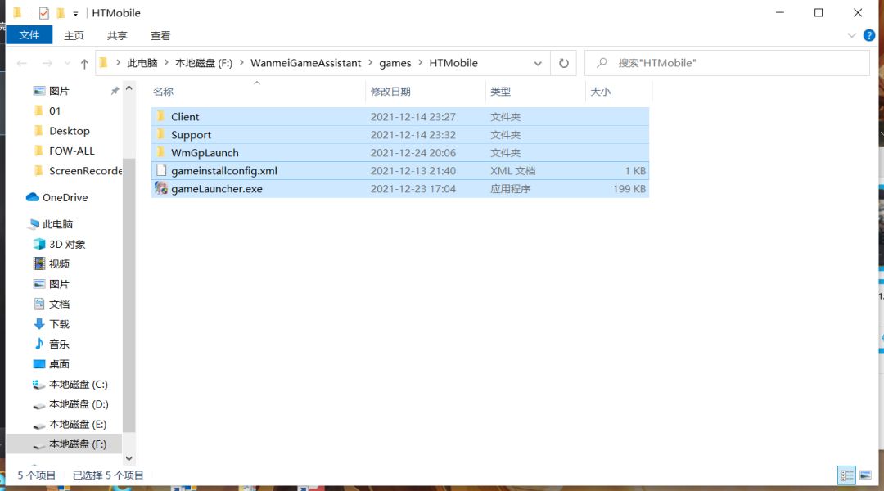This screenshot has width=884, height=491.
Task: Open 音乐 in navigation pane
Action: (x=59, y=344)
